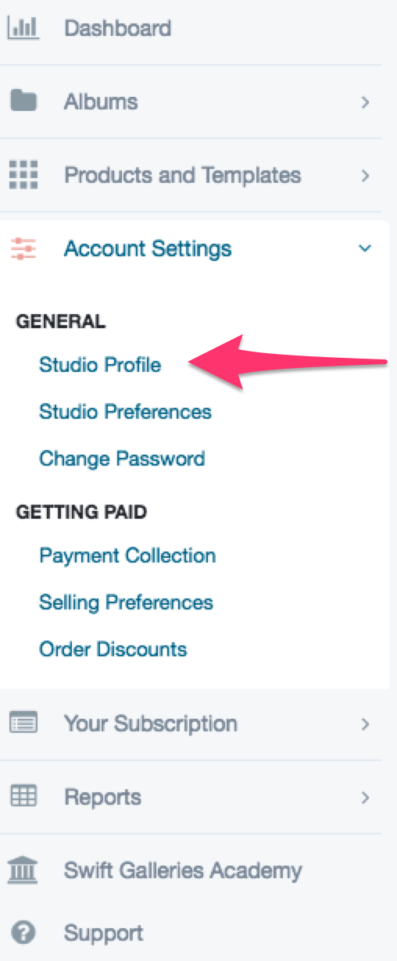Image resolution: width=397 pixels, height=961 pixels.
Task: Expand the Your Subscription chevron
Action: pyautogui.click(x=364, y=724)
